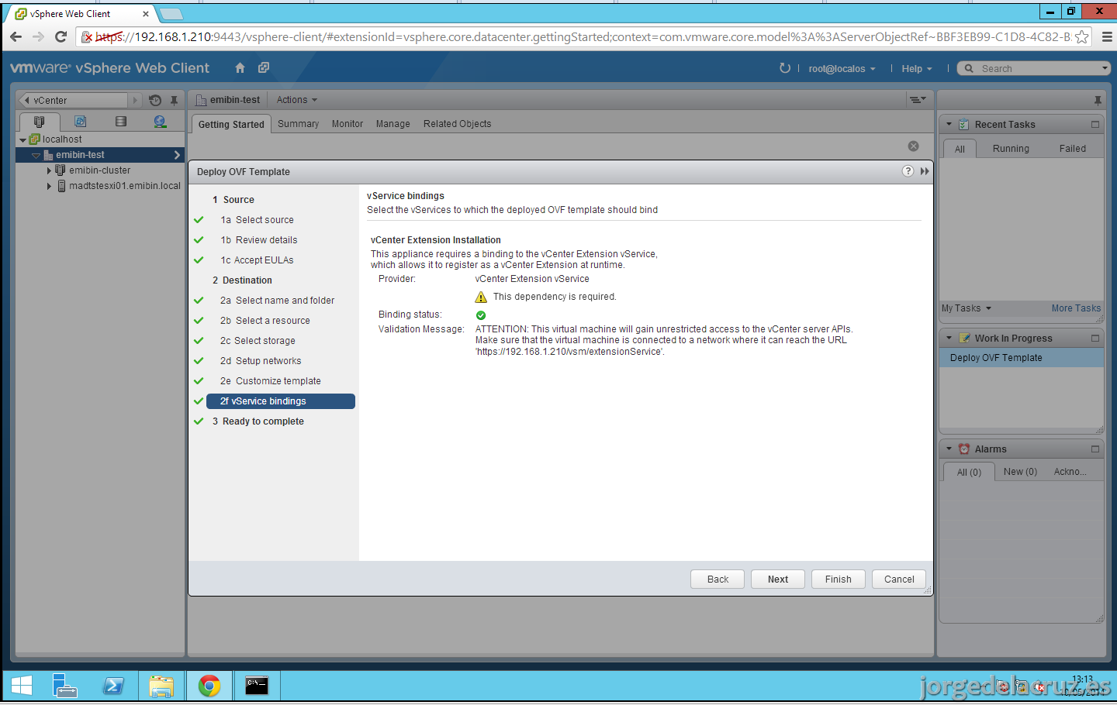
Task: Open the Actions dropdown menu
Action: pos(297,100)
